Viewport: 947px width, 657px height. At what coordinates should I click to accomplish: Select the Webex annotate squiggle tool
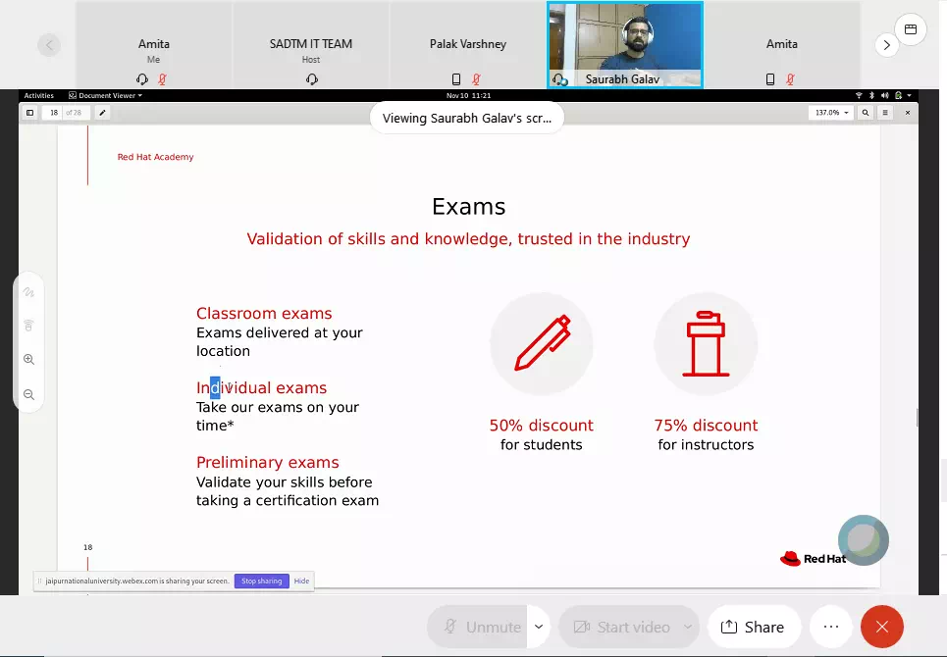[28, 292]
